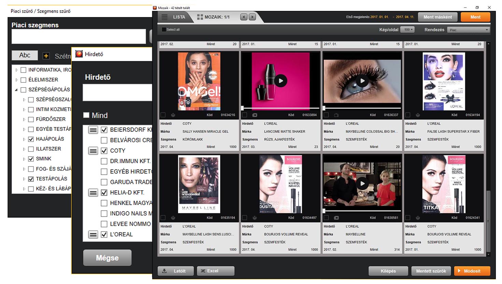
Task: Open the False Lash Superstar ad thumbnail
Action: pos(444,81)
